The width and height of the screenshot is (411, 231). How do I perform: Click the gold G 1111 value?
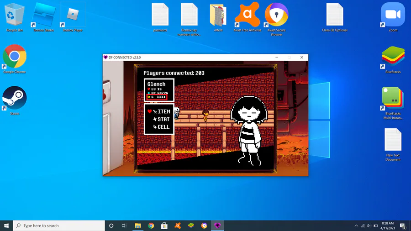click(x=157, y=97)
